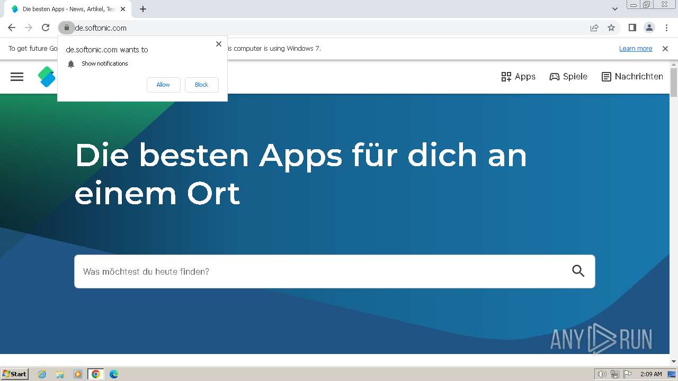Click the network tray icon

coord(615,374)
